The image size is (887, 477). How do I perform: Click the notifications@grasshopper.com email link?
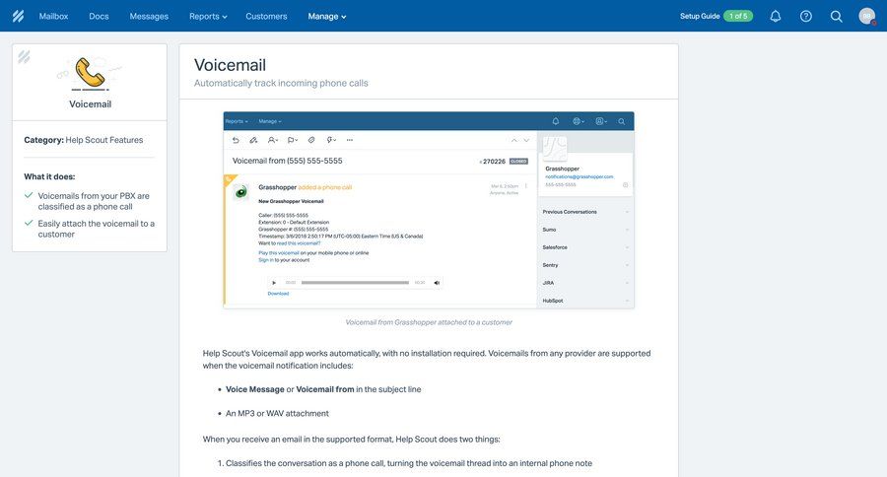pyautogui.click(x=580, y=176)
